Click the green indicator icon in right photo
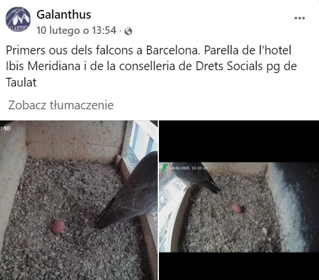This screenshot has width=319, height=280. (165, 167)
